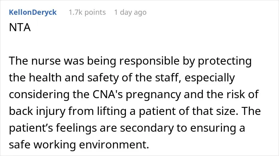Click the word 'pregnancy' in the comment
The height and width of the screenshot is (156, 279).
(x=153, y=94)
